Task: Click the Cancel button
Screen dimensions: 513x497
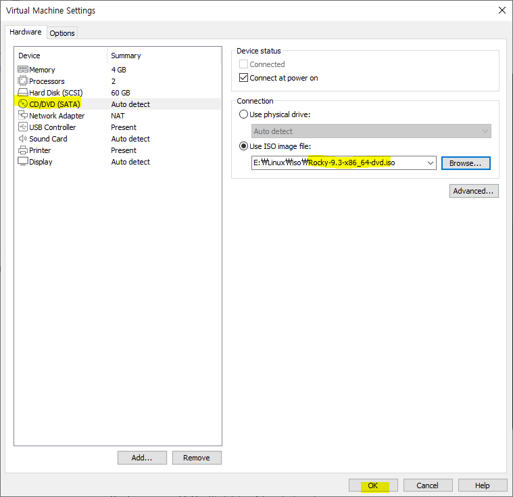Action: [x=428, y=485]
